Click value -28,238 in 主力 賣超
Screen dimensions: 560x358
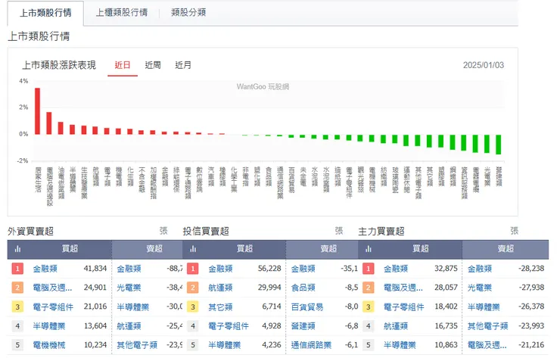[531, 269]
